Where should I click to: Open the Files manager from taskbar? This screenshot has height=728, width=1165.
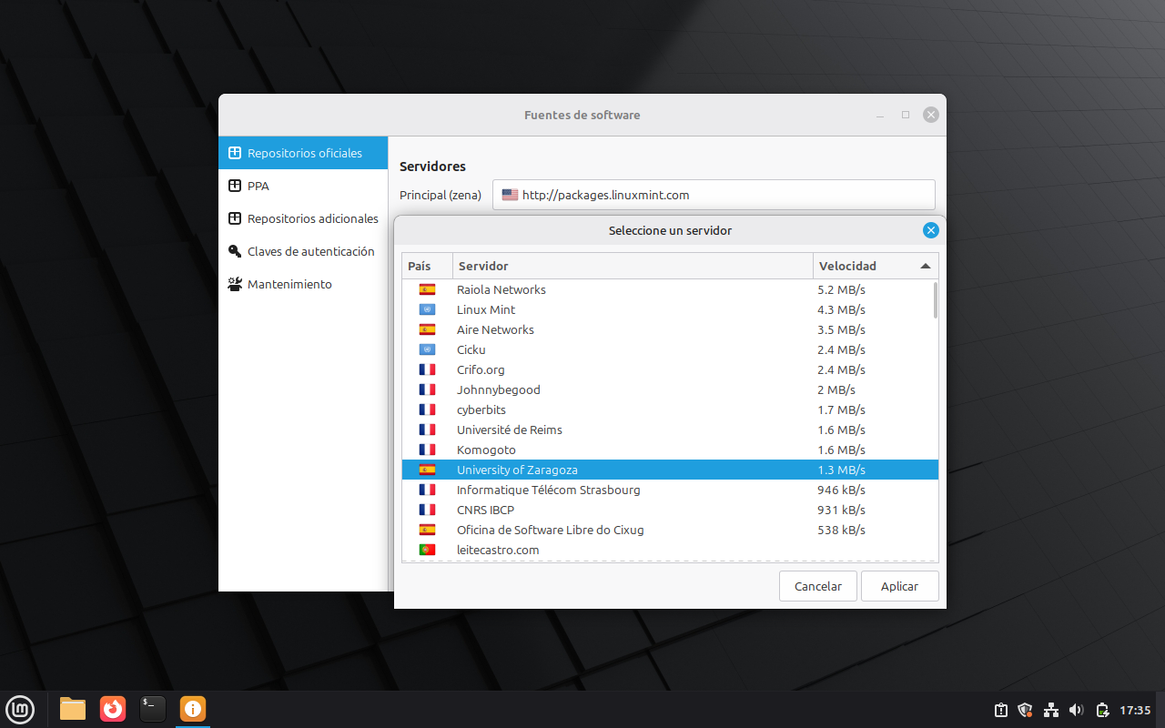[x=73, y=709]
